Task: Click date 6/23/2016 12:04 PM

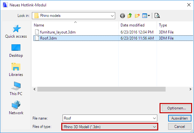Action: (x=137, y=32)
